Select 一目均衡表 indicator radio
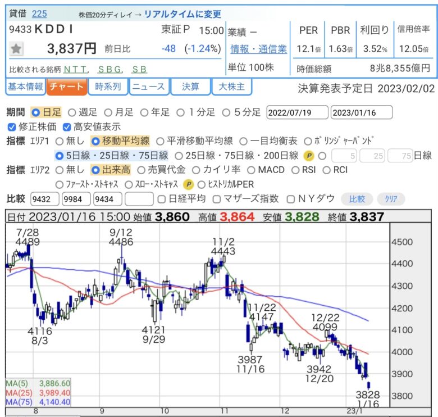This screenshot has height=417, width=438. [243, 142]
